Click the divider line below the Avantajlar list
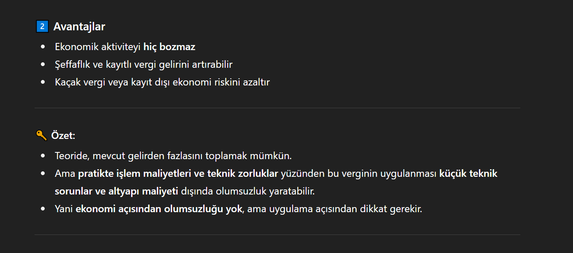573x253 pixels. [277, 108]
